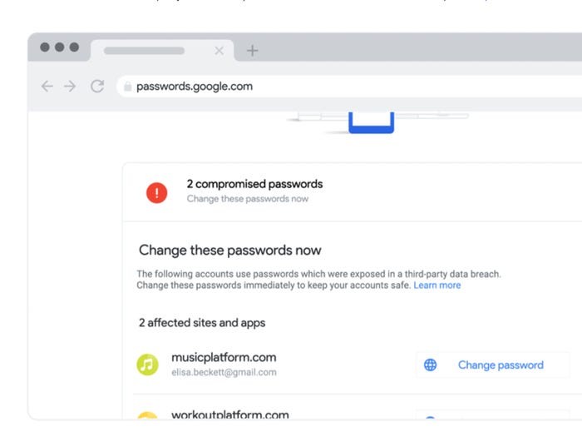This screenshot has width=582, height=437.
Task: Click the browser forward arrow
Action: 69,87
